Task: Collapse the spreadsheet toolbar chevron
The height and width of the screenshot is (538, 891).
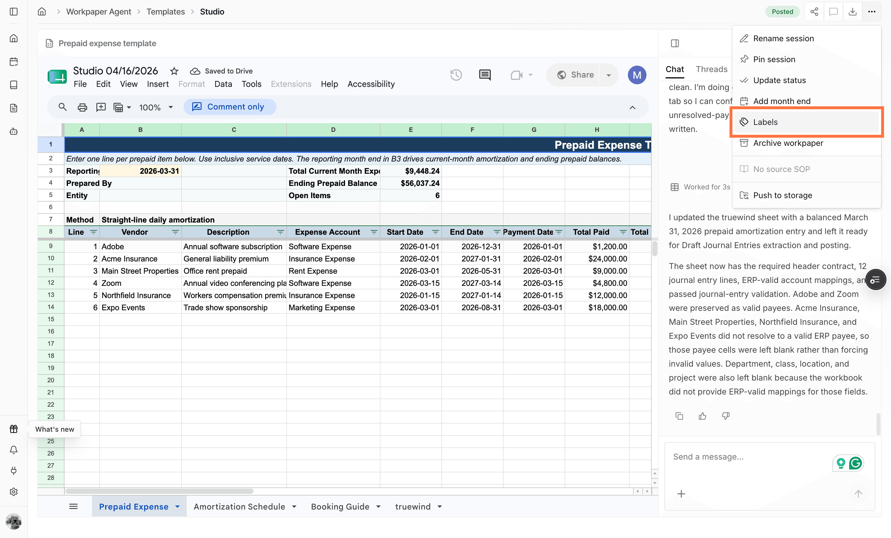Action: 632,107
